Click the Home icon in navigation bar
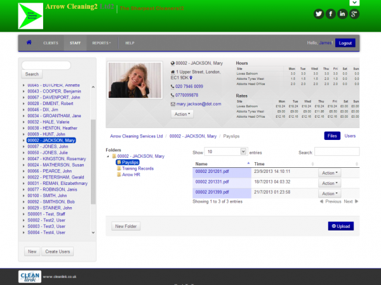This screenshot has width=381, height=285. pyautogui.click(x=29, y=42)
